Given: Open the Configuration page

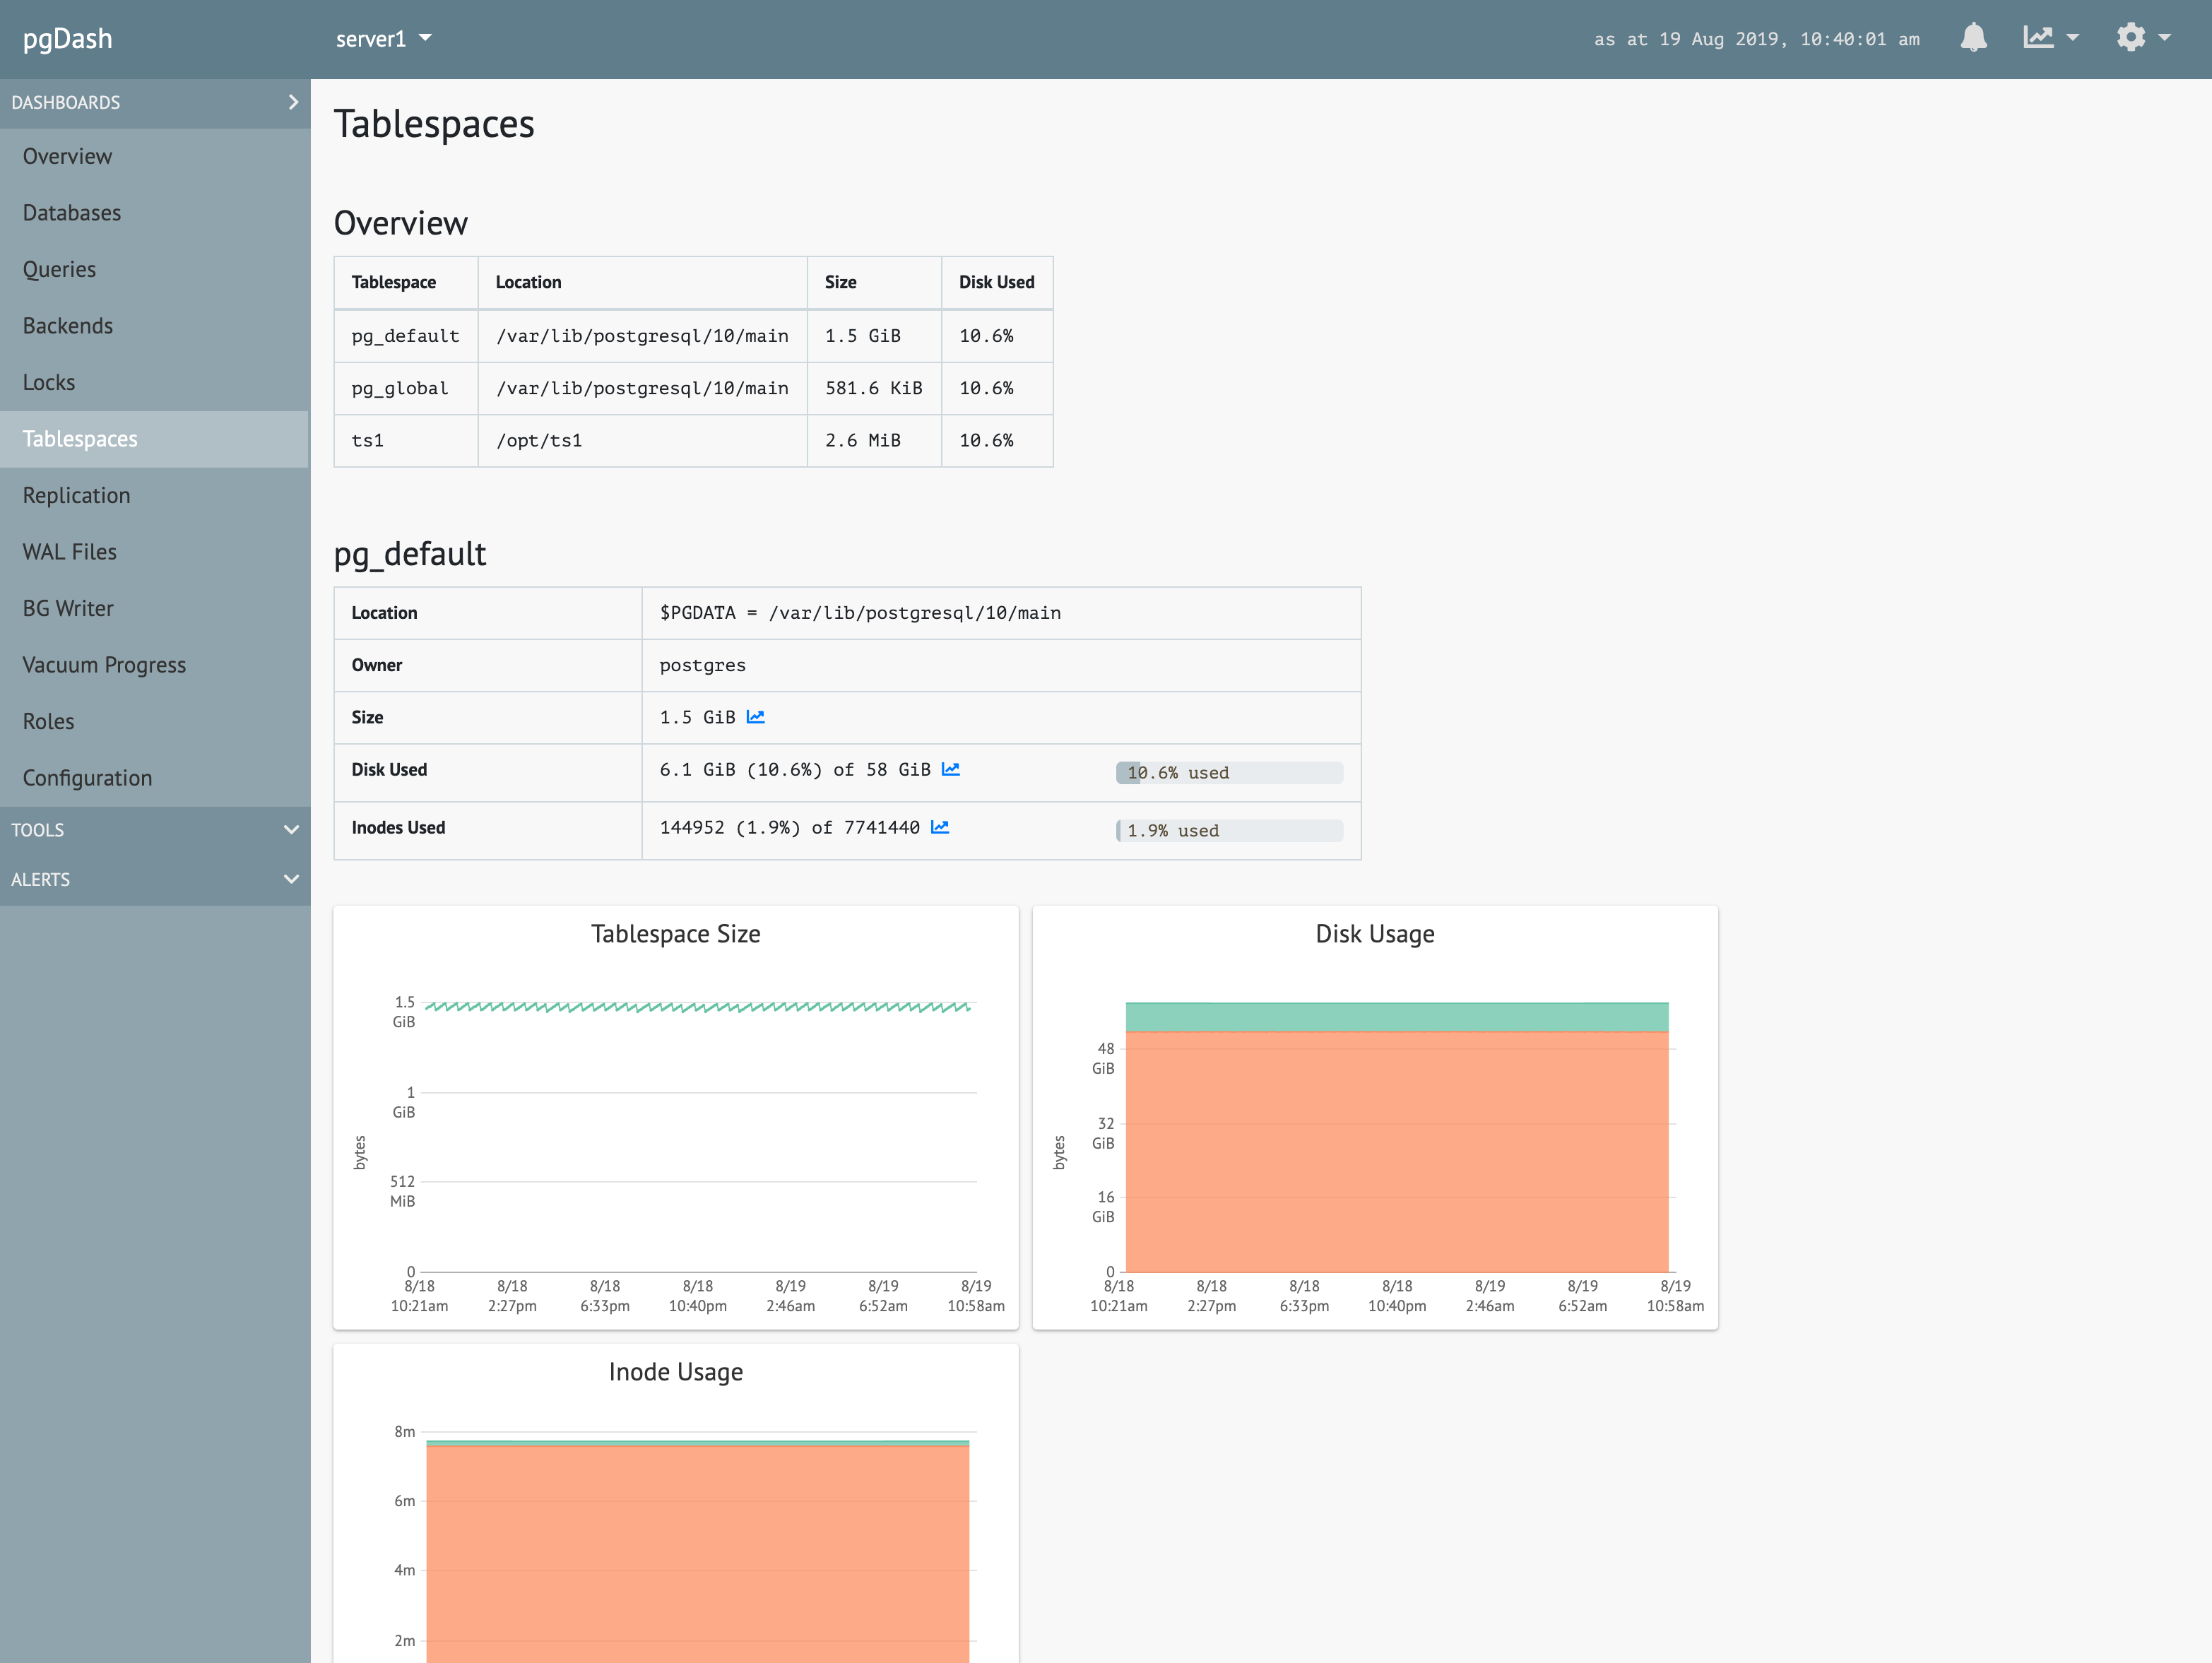Looking at the screenshot, I should (x=87, y=777).
